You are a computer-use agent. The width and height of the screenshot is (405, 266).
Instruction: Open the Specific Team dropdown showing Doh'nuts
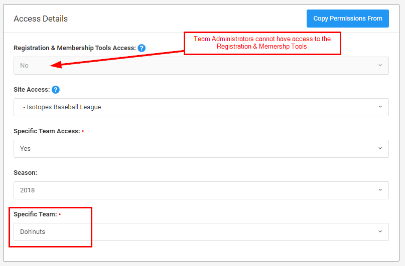point(201,232)
